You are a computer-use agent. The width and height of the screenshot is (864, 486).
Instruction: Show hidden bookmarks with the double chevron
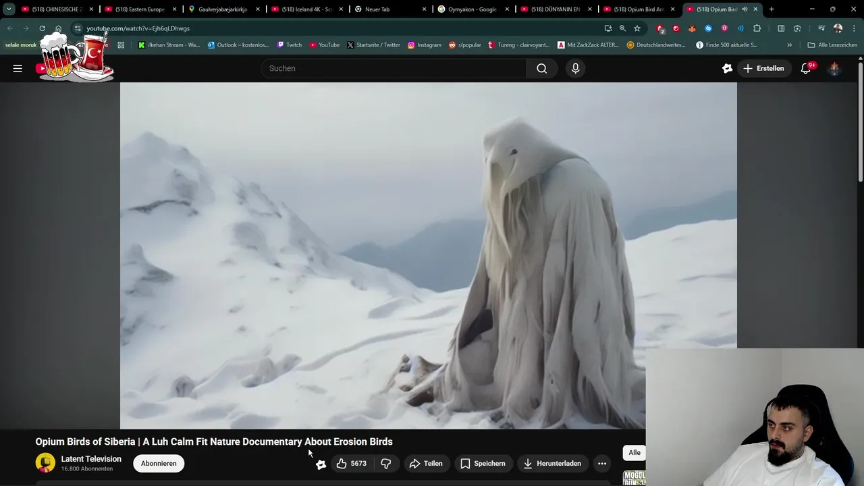click(x=790, y=45)
